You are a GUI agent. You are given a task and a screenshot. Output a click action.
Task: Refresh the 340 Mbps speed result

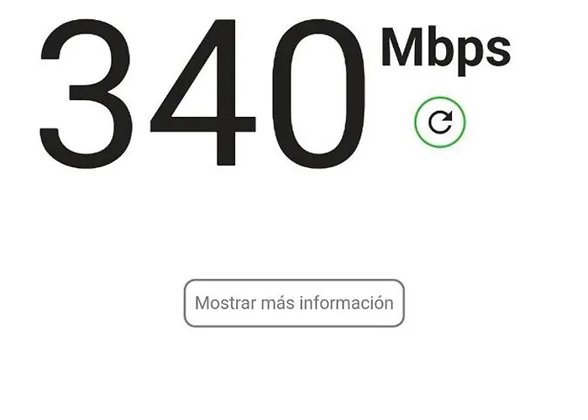440,123
